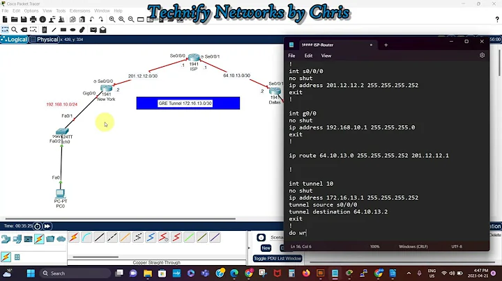Select the Coaxial blue zigzag cable

click(151, 238)
